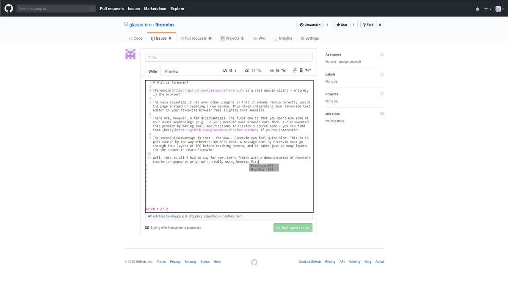Open Pricing footer link
Image resolution: width=508 pixels, height=285 pixels.
pyautogui.click(x=330, y=262)
